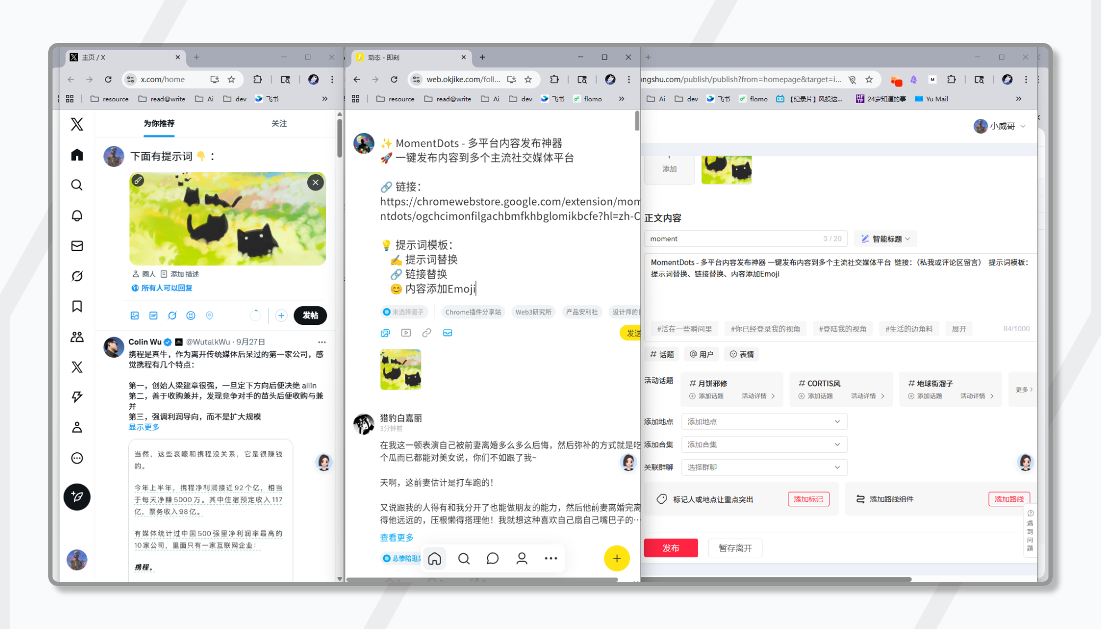Open the 添加合集 dropdown
The width and height of the screenshot is (1101, 629).
[x=764, y=444]
